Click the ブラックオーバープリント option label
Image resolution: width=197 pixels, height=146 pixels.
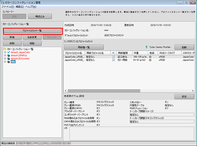click(74, 111)
